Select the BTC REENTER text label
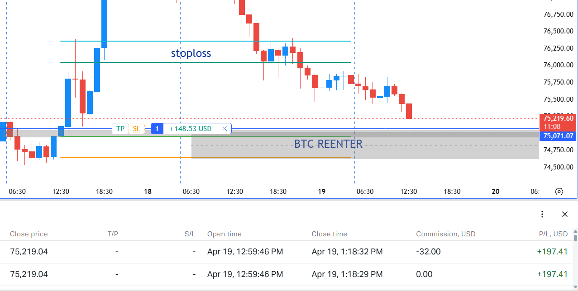Image resolution: width=578 pixels, height=291 pixels. pos(328,144)
